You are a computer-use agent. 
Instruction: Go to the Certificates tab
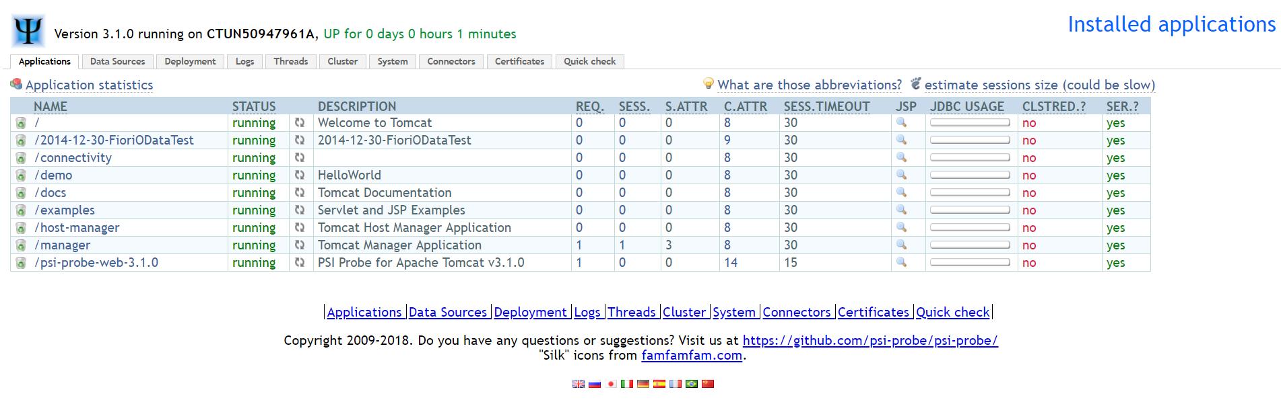click(519, 61)
